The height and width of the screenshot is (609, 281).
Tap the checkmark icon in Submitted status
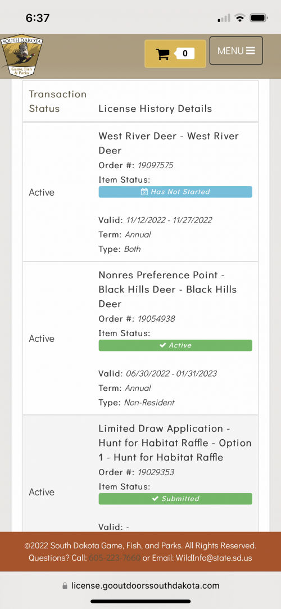[x=155, y=499]
